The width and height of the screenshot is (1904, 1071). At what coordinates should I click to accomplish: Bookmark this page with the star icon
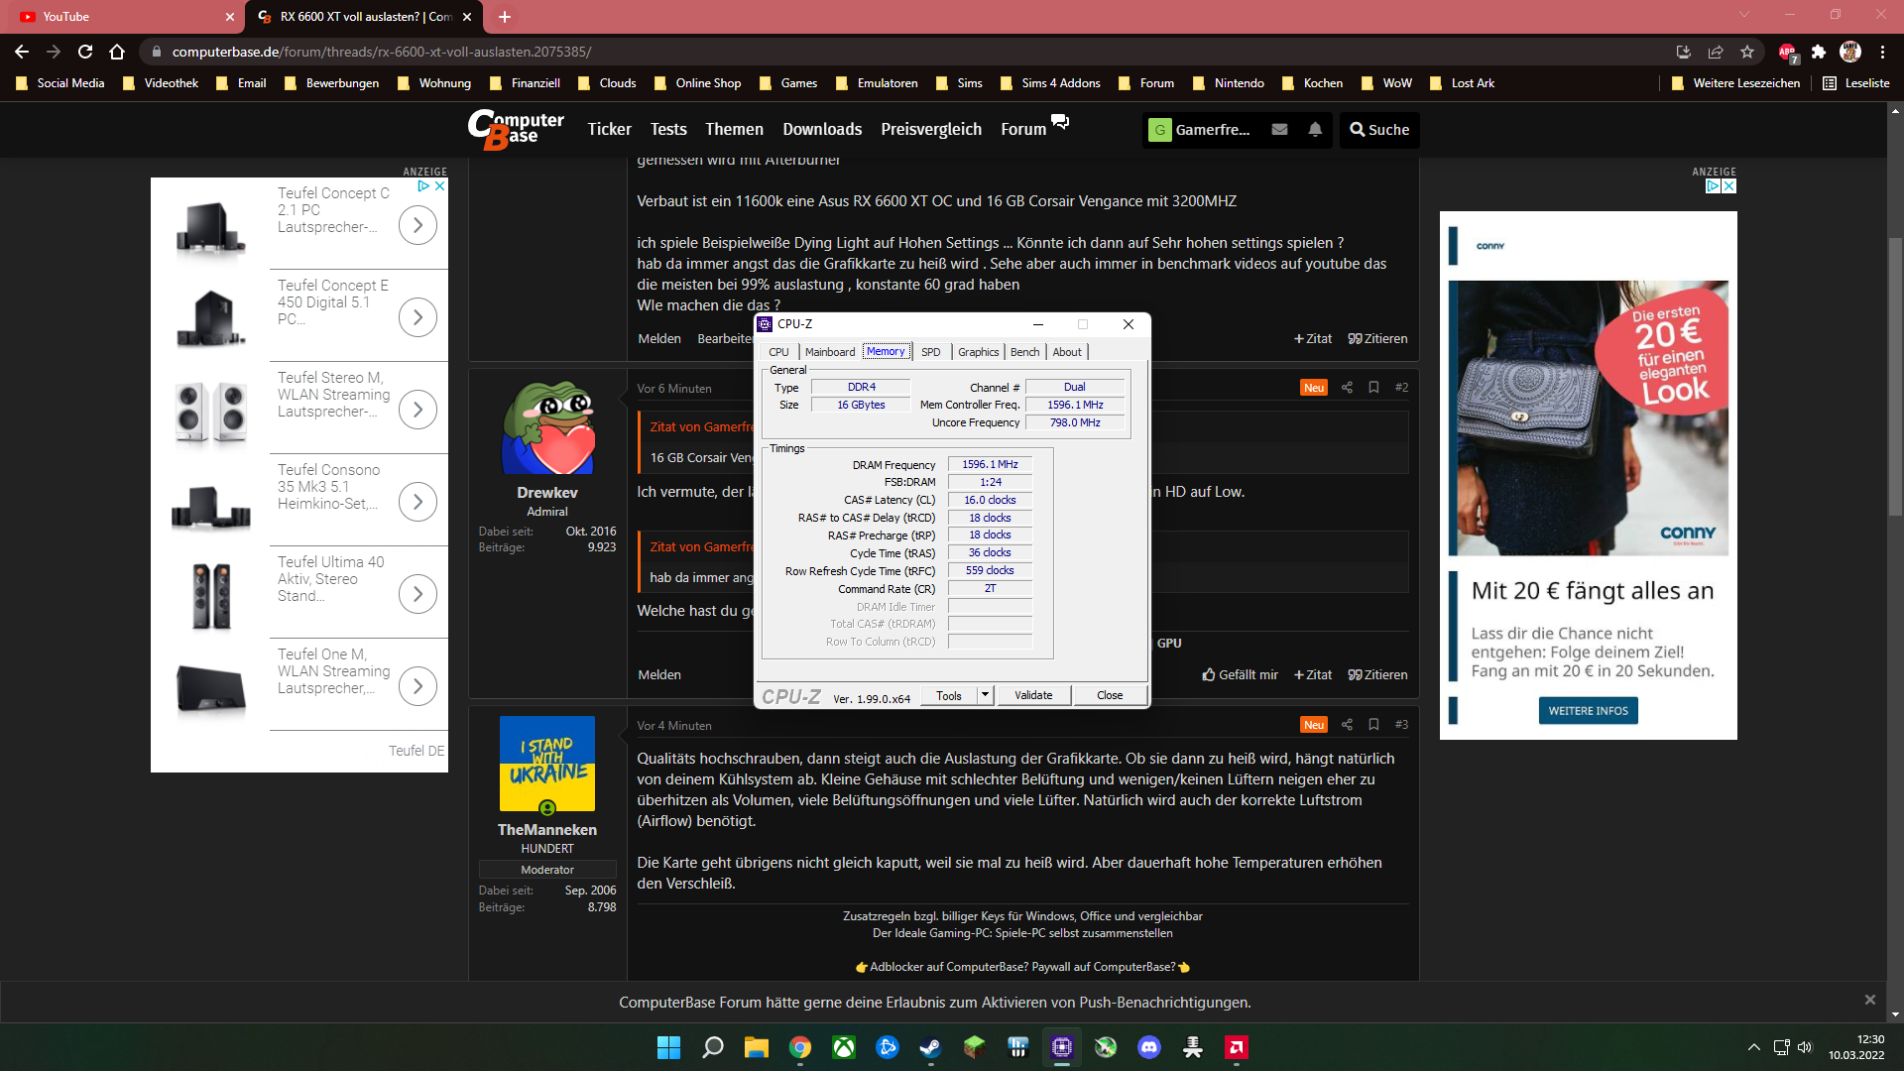click(1747, 52)
